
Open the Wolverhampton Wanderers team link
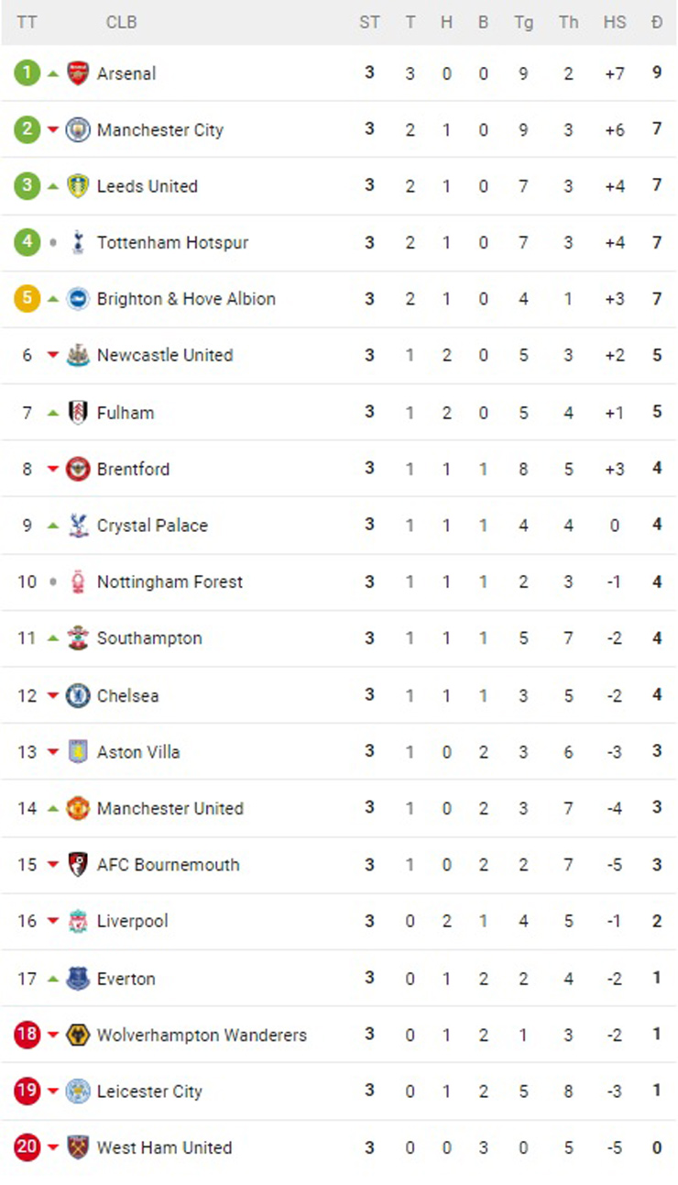(x=202, y=1035)
